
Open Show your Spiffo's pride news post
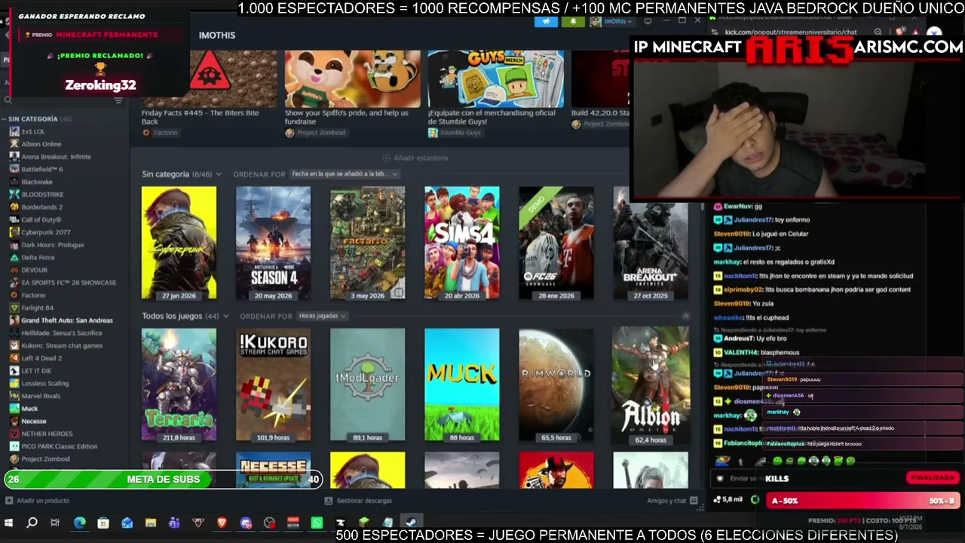point(352,87)
